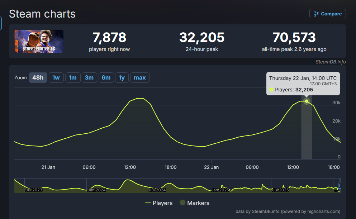Select the 48h zoom range
Viewport: 356px width, 219px height.
(38, 78)
